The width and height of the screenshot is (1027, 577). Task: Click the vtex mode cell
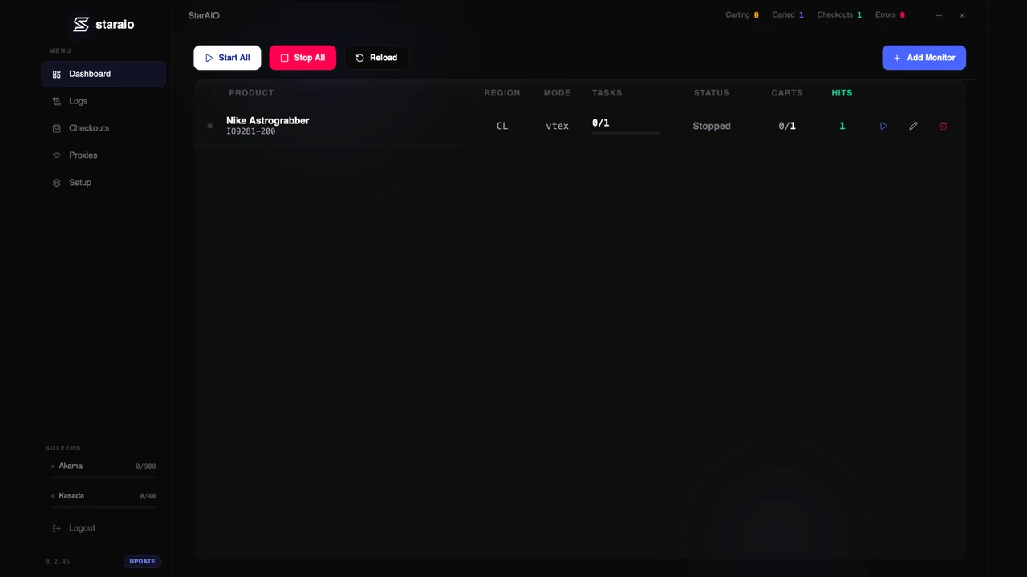click(x=557, y=126)
